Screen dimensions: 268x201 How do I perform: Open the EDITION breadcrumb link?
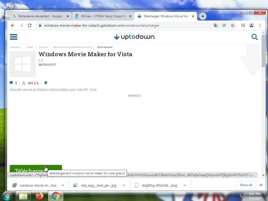click(43, 47)
